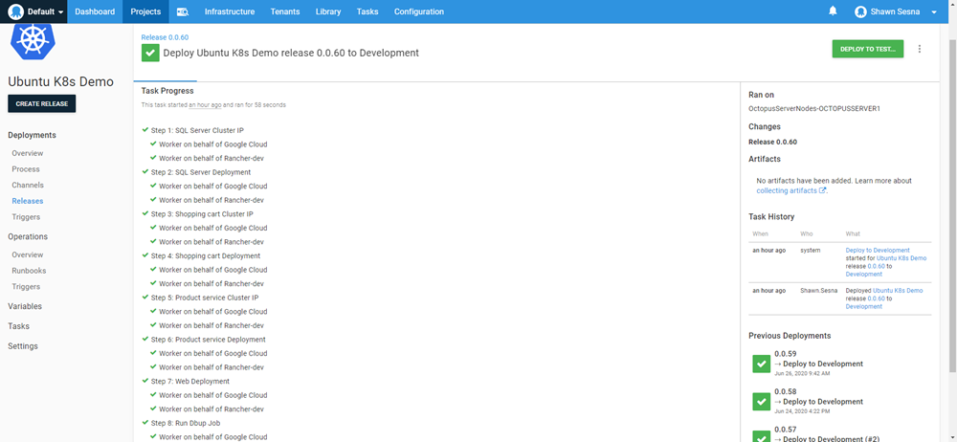
Task: Go to the Library tab
Action: point(327,11)
